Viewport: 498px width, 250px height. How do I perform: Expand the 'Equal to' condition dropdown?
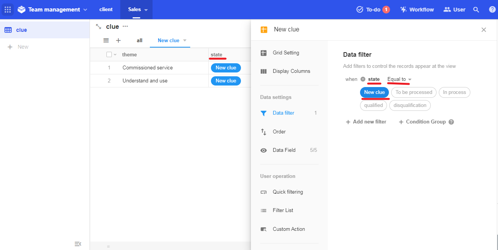[399, 79]
